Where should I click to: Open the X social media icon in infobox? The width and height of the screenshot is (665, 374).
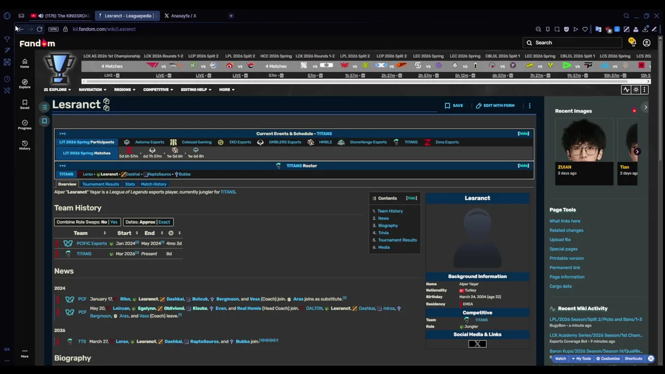point(477,344)
